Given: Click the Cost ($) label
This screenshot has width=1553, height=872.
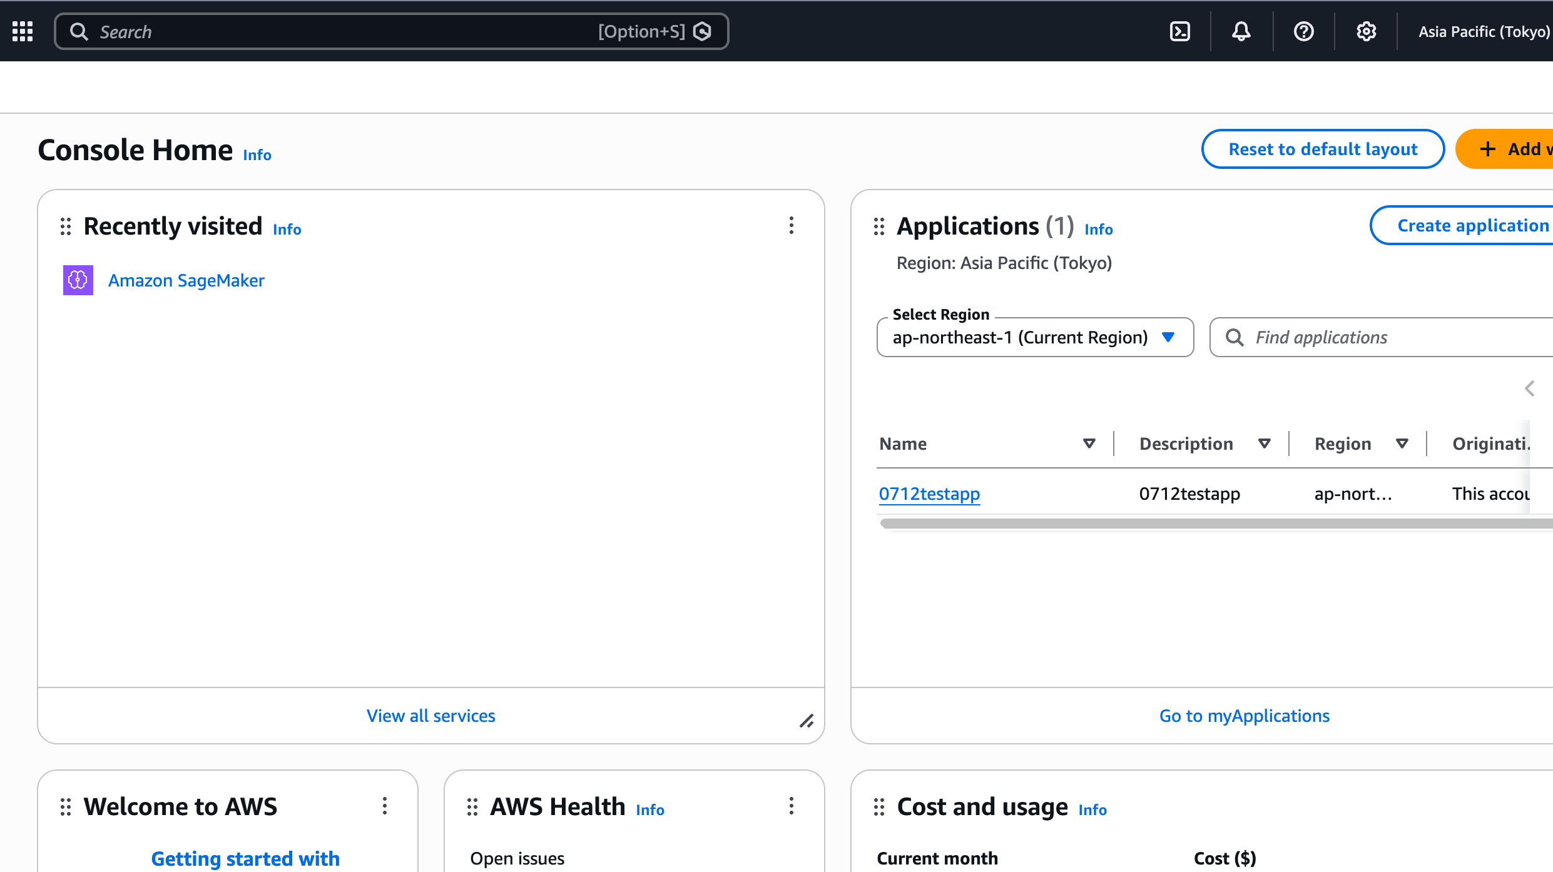Looking at the screenshot, I should click(x=1225, y=858).
